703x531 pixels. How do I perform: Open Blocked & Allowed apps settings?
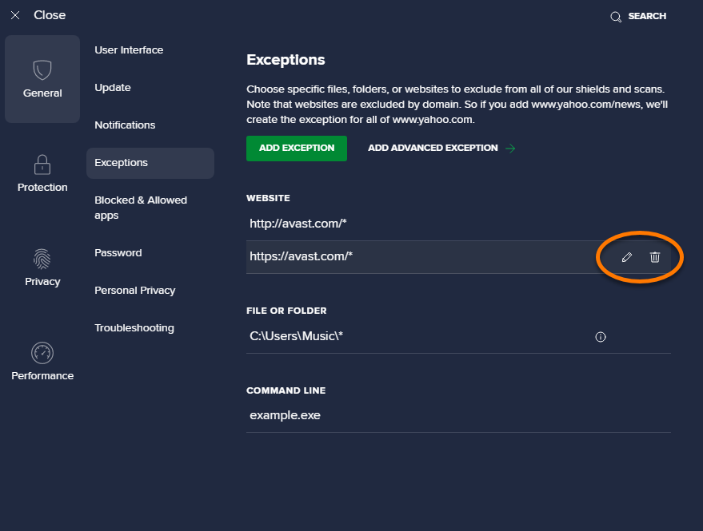click(x=141, y=208)
